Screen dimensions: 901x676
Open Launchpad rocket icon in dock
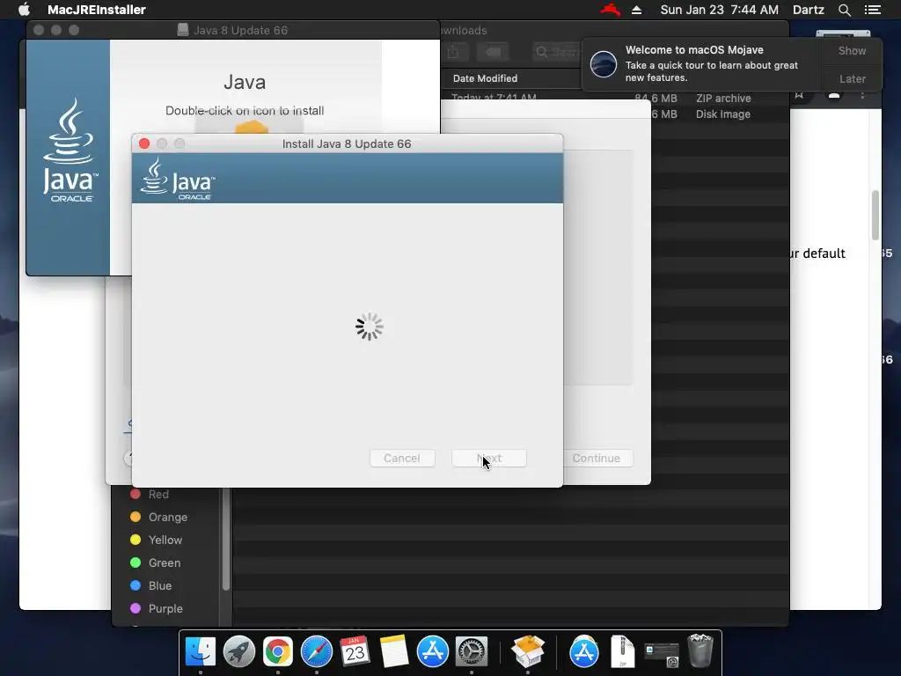[239, 651]
